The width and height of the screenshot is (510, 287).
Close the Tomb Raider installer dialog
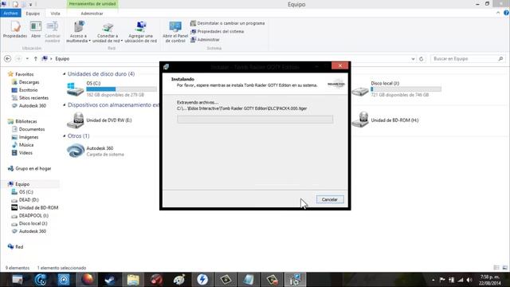[340, 65]
